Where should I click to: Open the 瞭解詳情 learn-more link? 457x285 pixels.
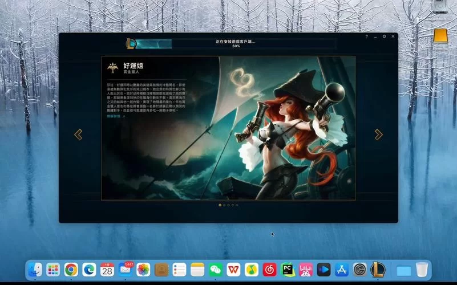[116, 116]
